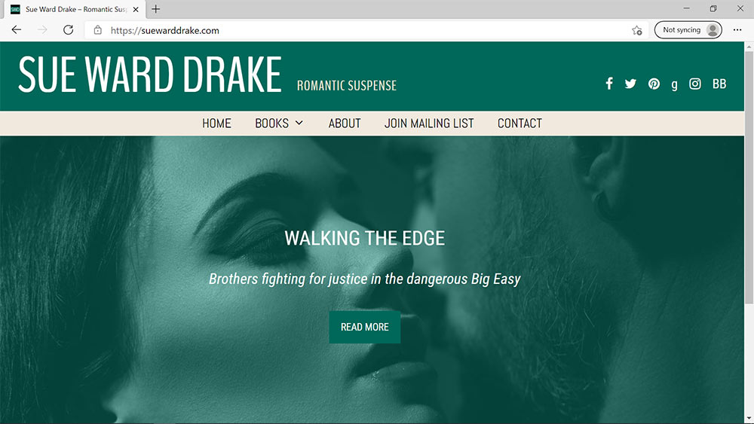
Task: Open the Pinterest social icon
Action: point(654,84)
